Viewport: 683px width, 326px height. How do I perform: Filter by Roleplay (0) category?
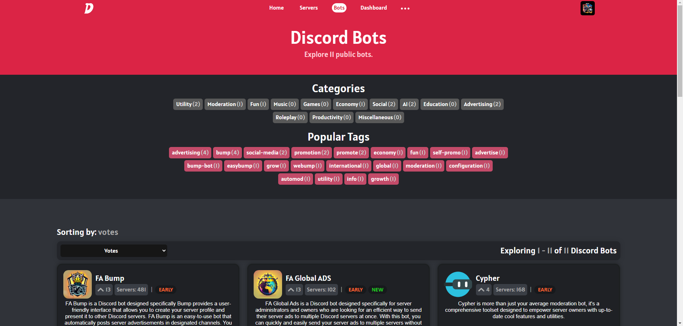pos(290,117)
